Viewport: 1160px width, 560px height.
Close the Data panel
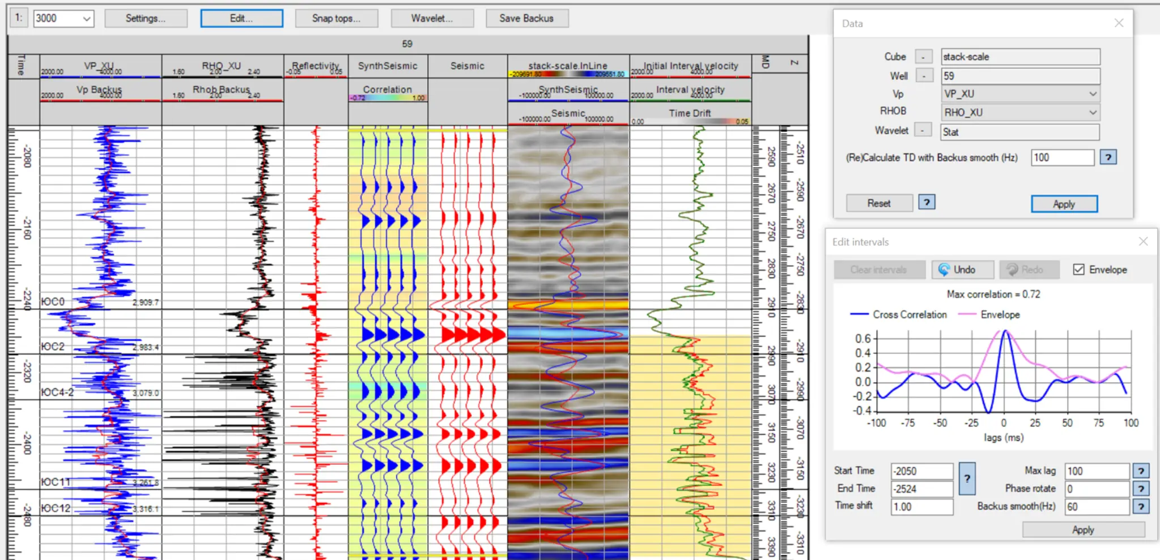[1119, 23]
